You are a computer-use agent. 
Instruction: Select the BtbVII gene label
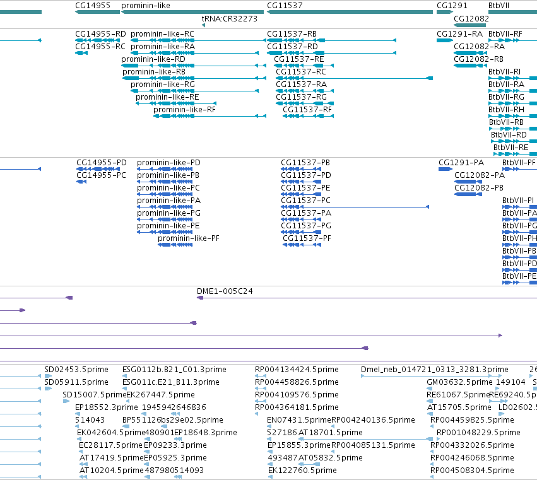499,6
